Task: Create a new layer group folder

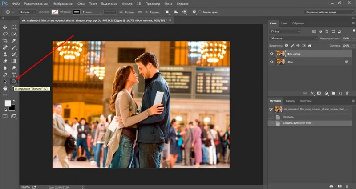Action: pos(333,93)
